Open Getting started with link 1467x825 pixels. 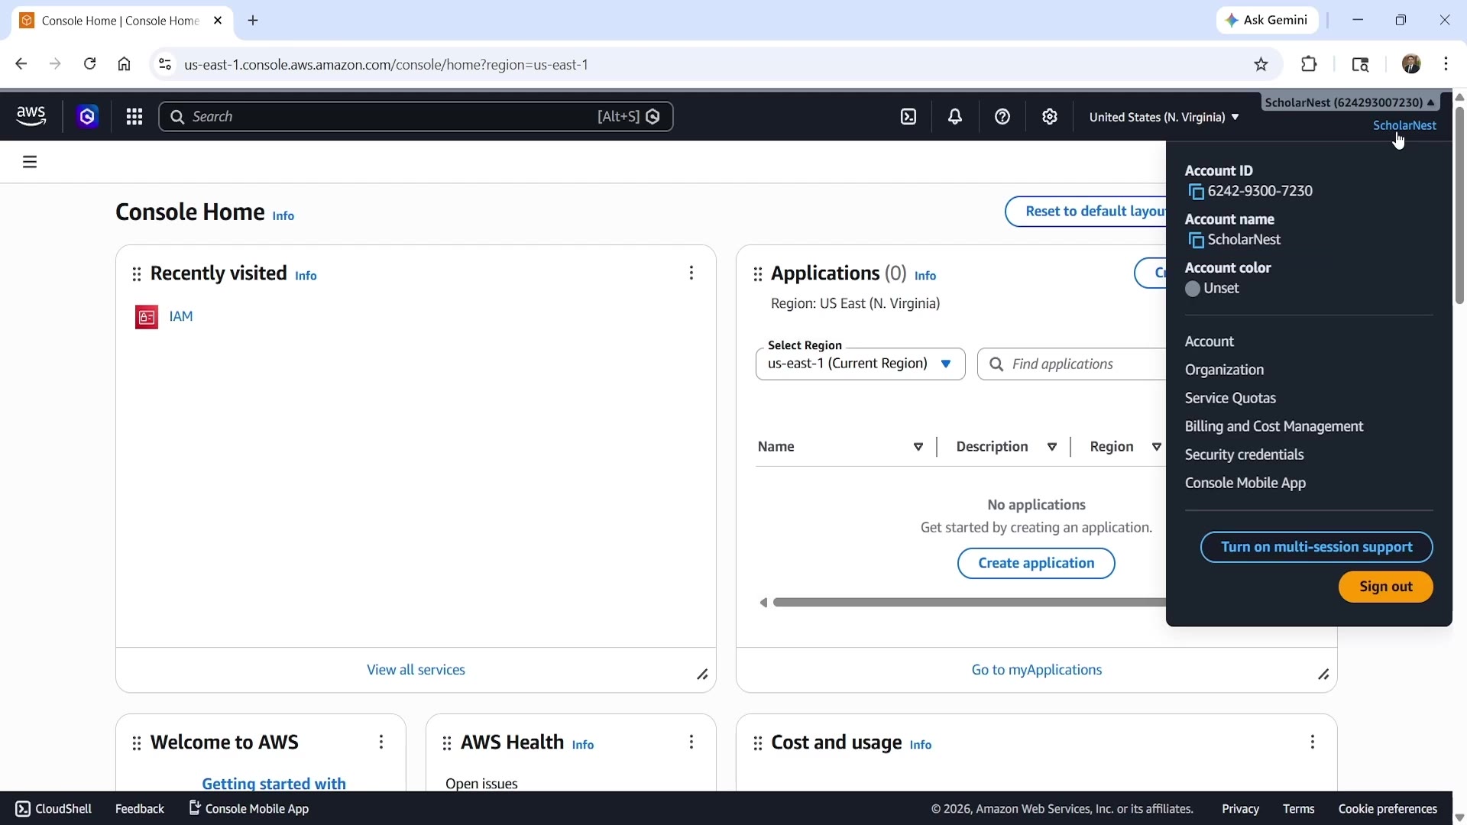[x=274, y=783]
